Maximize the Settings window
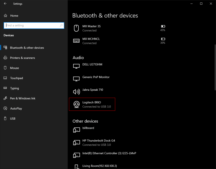 coord(201,4)
